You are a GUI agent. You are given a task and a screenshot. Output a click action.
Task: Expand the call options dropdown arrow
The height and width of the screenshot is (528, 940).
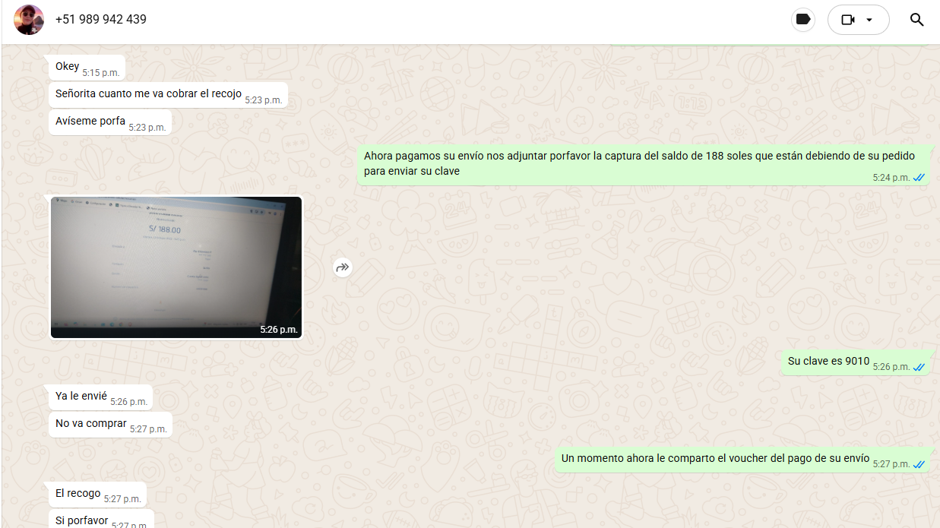[870, 20]
